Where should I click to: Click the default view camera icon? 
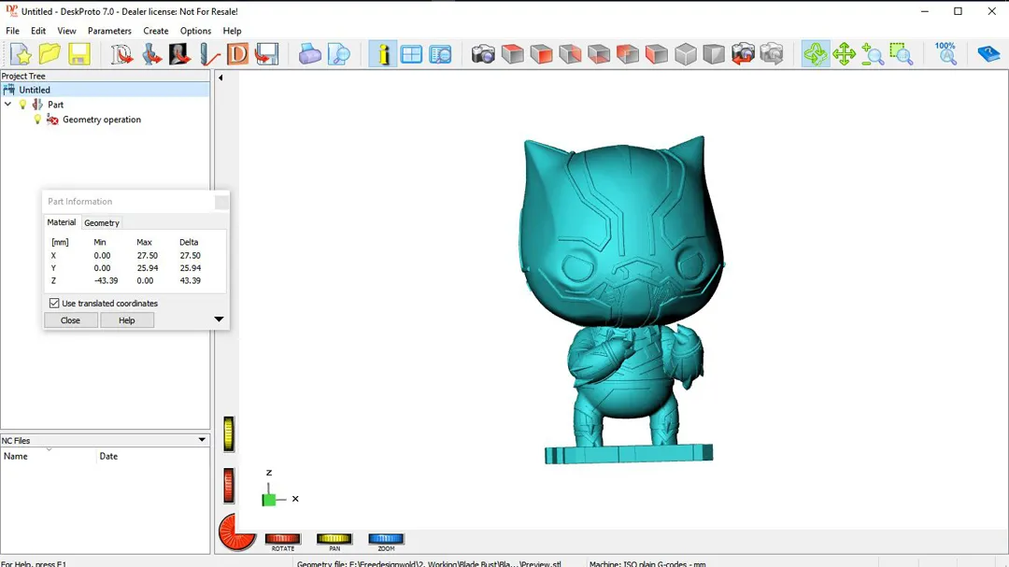(483, 54)
